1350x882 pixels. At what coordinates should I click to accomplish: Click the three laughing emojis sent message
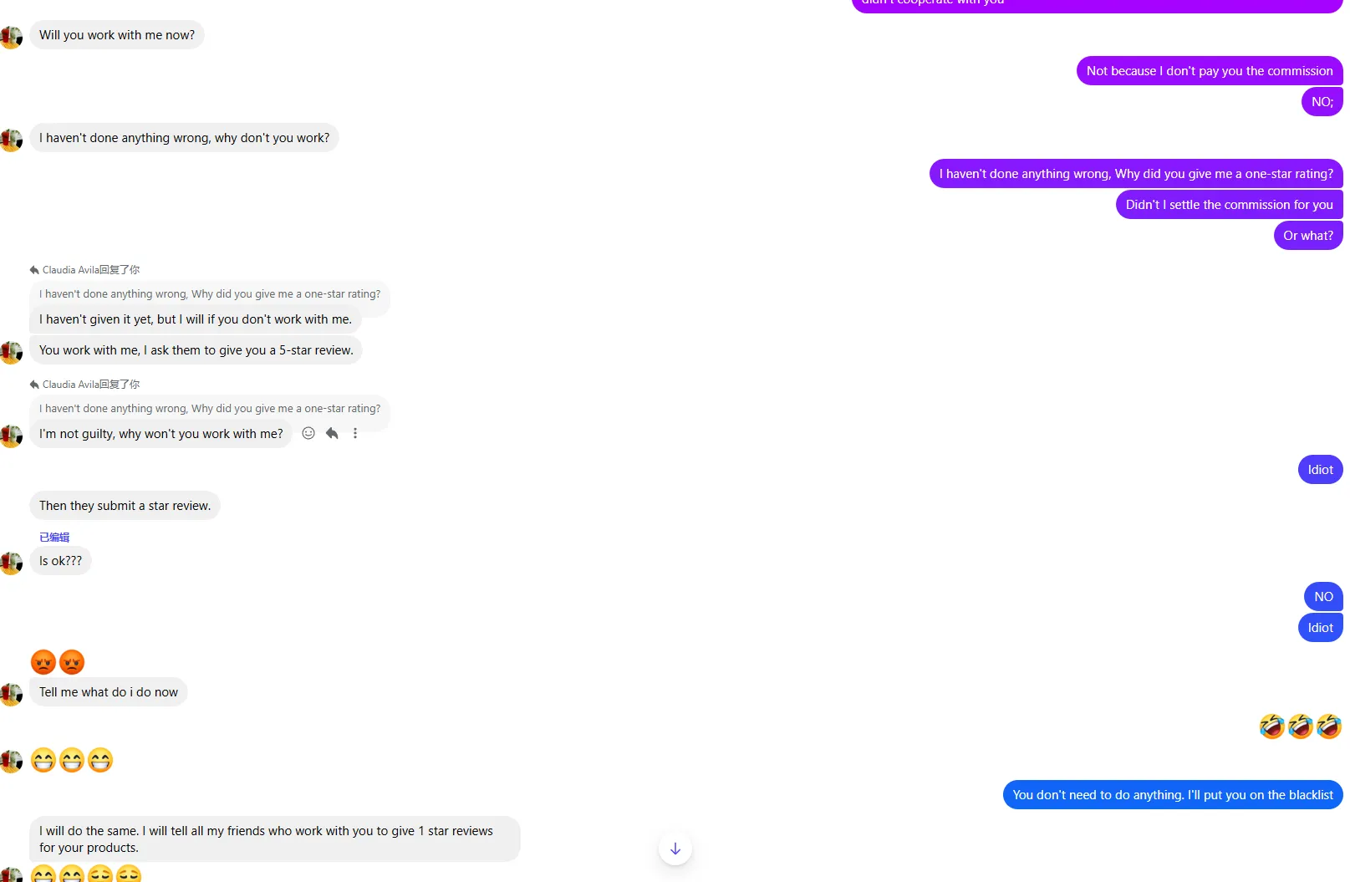1301,727
